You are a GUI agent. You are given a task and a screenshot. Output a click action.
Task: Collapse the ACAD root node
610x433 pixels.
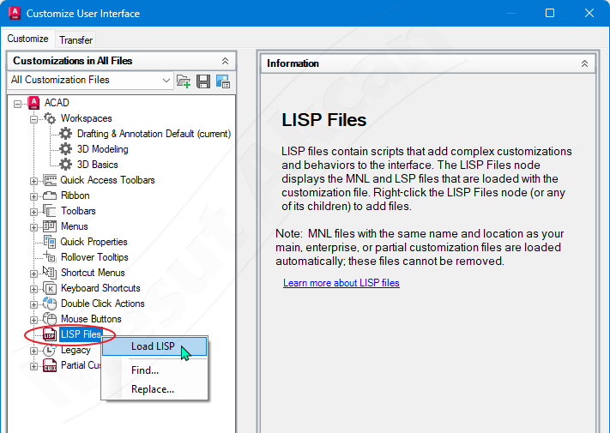tap(17, 104)
